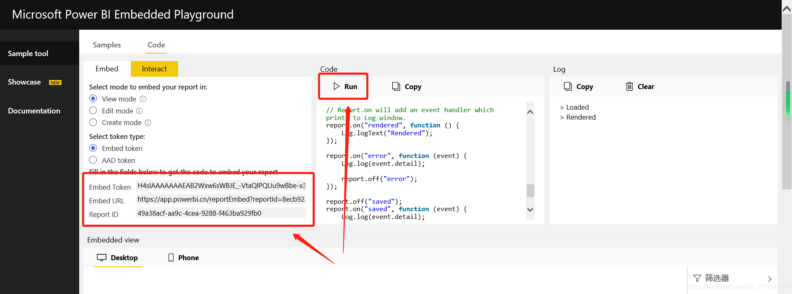Click the info icon beside Edit mode
792x294 pixels.
pyautogui.click(x=139, y=111)
